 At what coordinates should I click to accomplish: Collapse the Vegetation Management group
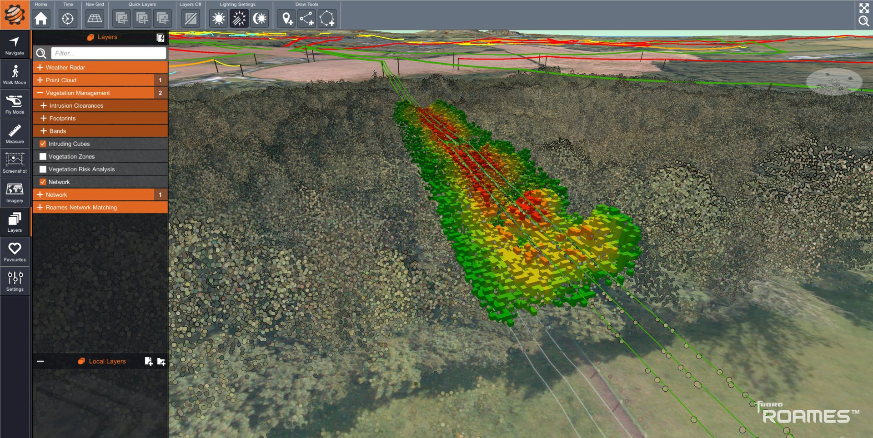(x=40, y=93)
